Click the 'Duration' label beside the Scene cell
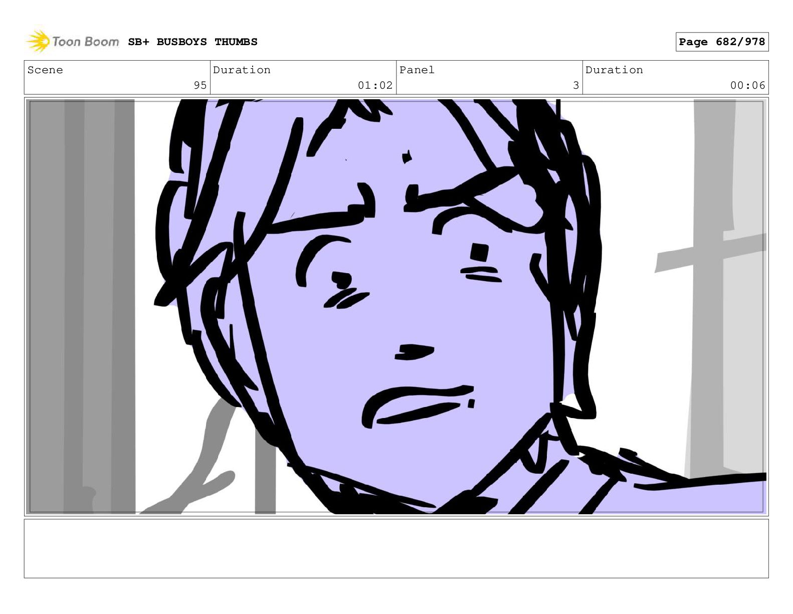Screen dimensions: 793x614 (242, 70)
